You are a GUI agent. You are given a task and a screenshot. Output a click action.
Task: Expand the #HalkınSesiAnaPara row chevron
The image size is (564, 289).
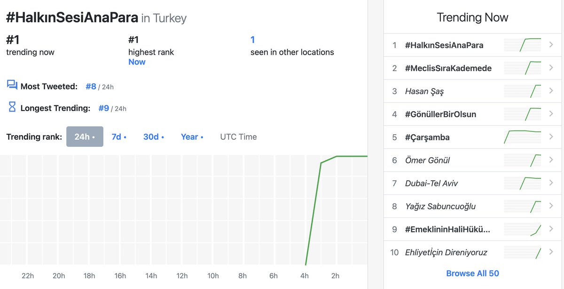(x=551, y=45)
